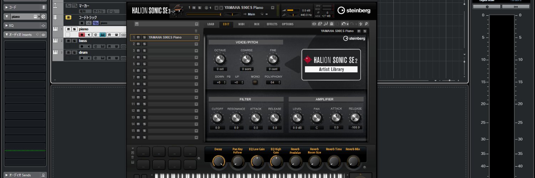Screen dimensions: 535x178
Task: Switch to the EDIT tab
Action: (226, 24)
